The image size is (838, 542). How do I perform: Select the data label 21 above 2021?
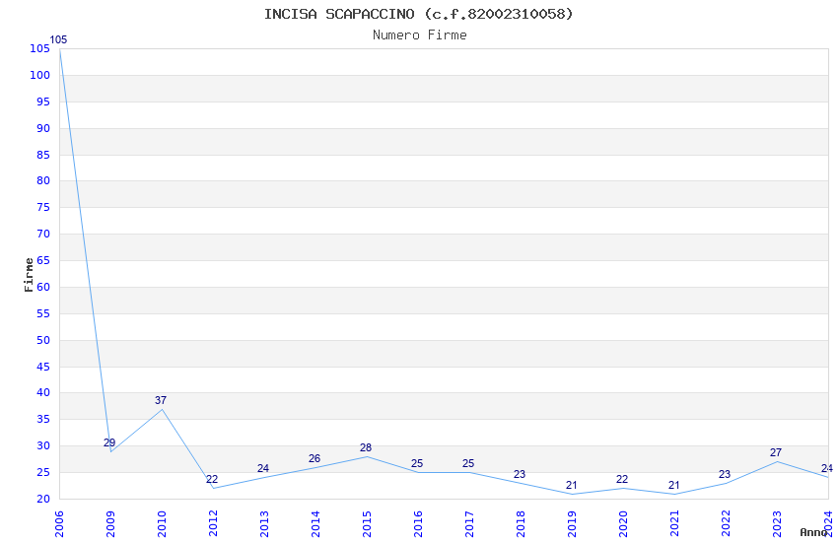click(x=674, y=485)
